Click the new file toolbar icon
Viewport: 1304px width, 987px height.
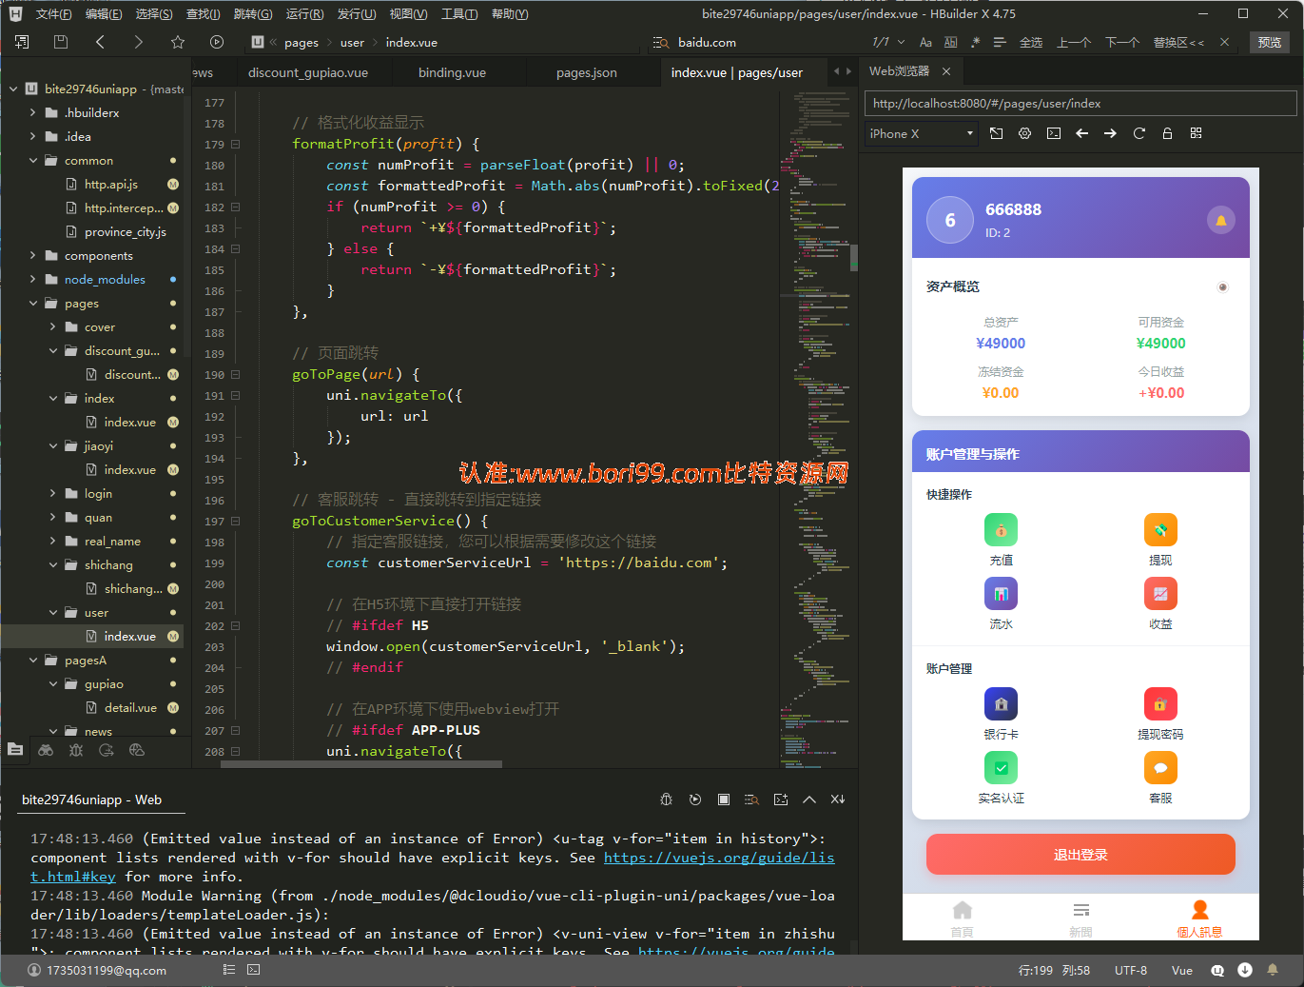click(22, 42)
